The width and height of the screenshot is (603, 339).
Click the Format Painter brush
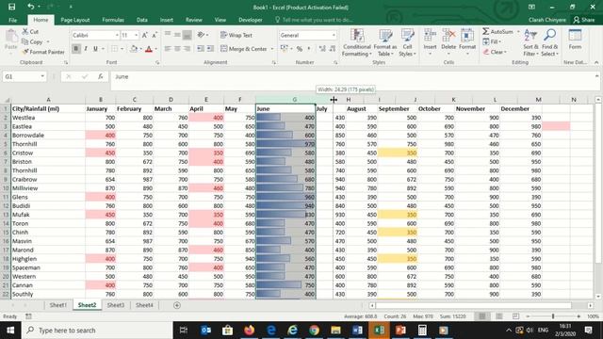point(25,52)
